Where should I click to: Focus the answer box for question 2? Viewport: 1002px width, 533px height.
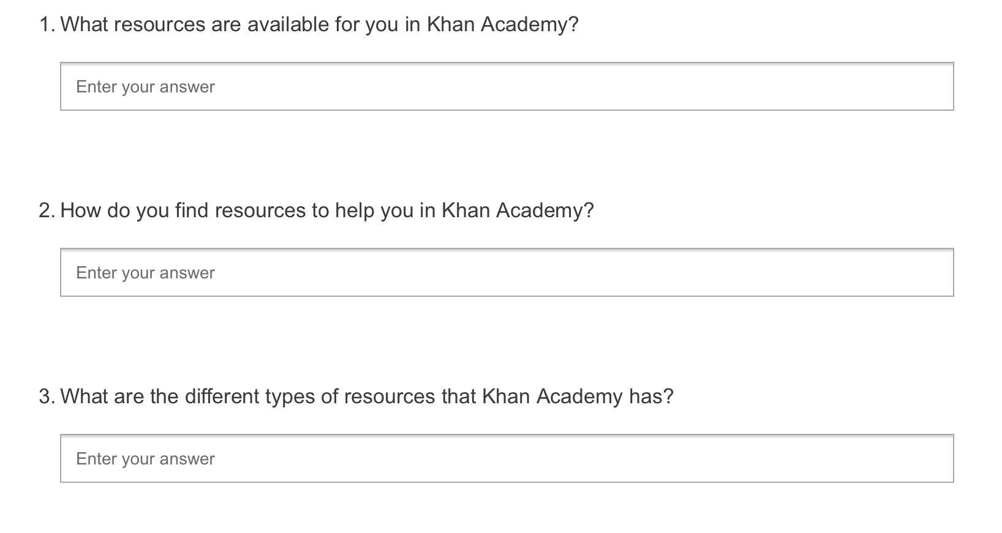click(507, 272)
